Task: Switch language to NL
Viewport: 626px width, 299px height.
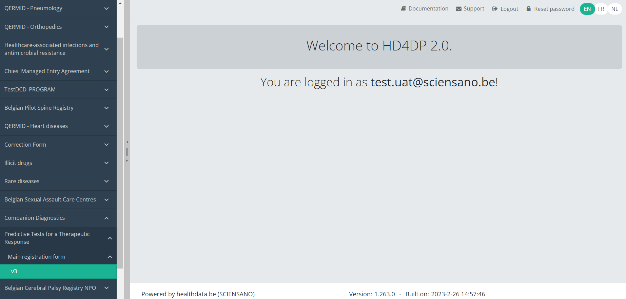Action: (615, 9)
